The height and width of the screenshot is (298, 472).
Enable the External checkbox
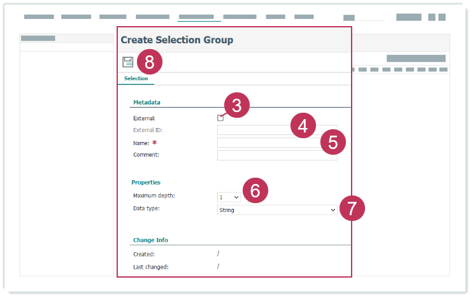click(220, 118)
